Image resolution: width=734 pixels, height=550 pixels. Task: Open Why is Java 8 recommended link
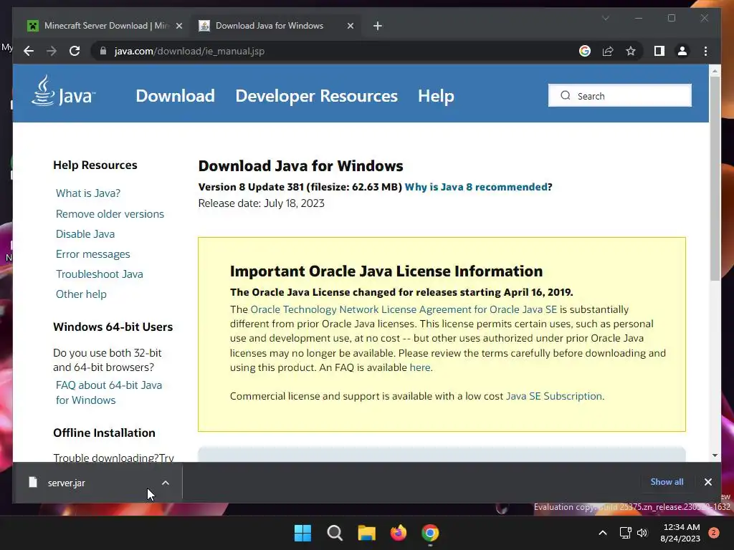coord(476,187)
